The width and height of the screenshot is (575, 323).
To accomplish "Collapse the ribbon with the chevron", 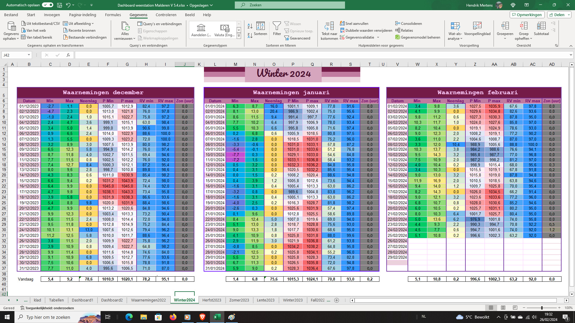I will (571, 46).
